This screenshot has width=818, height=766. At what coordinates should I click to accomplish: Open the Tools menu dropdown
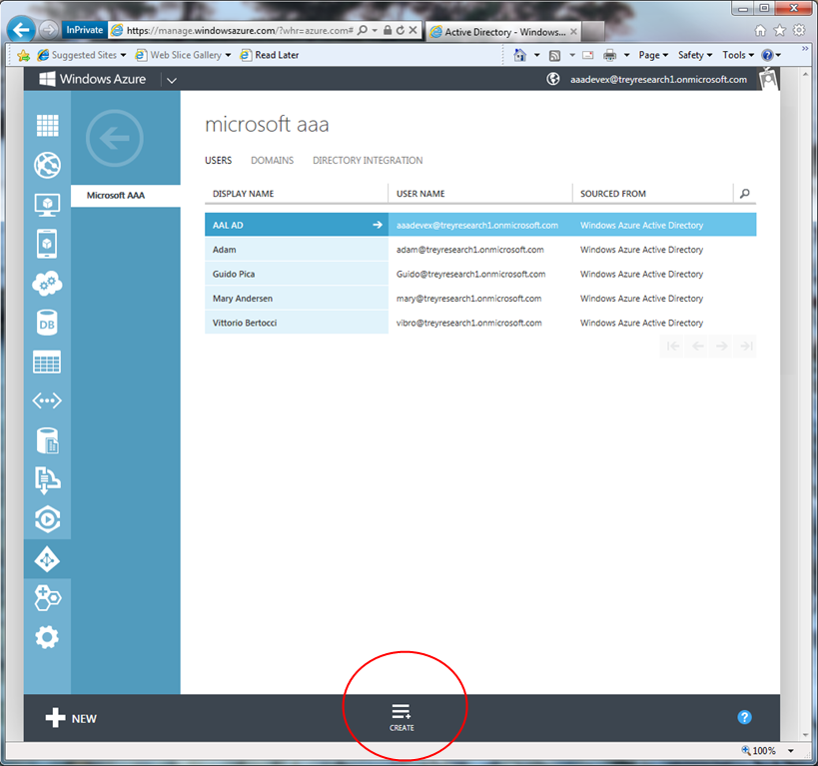(x=738, y=55)
